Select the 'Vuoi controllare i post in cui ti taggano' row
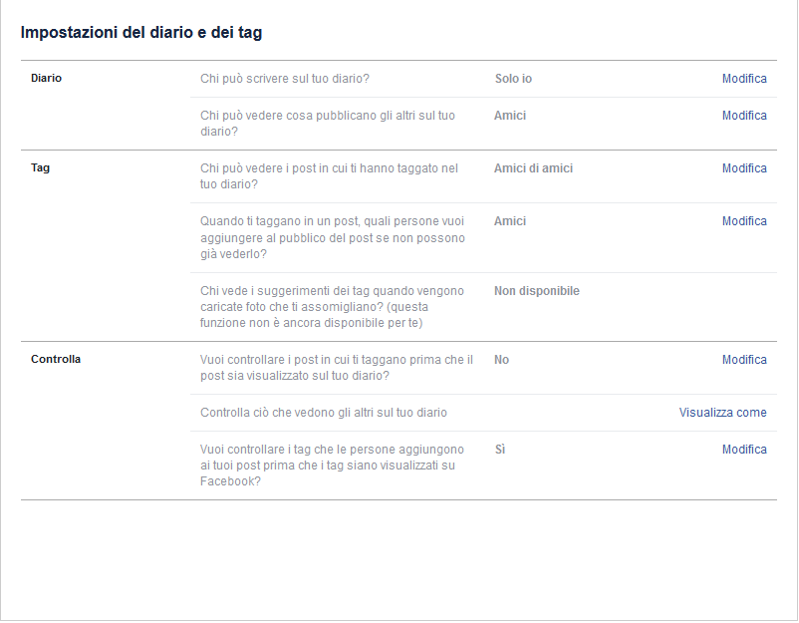Viewport: 799px width, 623px height. click(x=483, y=368)
